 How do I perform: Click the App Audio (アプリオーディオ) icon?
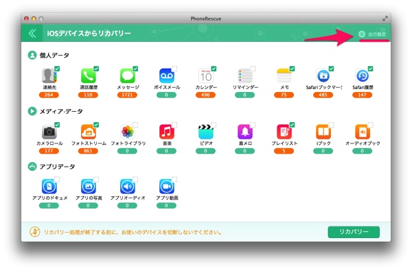127,187
